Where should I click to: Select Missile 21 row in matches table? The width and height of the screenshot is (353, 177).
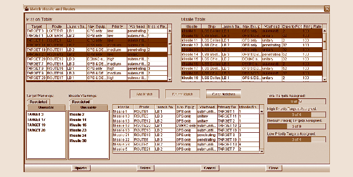pyautogui.click(x=186, y=135)
